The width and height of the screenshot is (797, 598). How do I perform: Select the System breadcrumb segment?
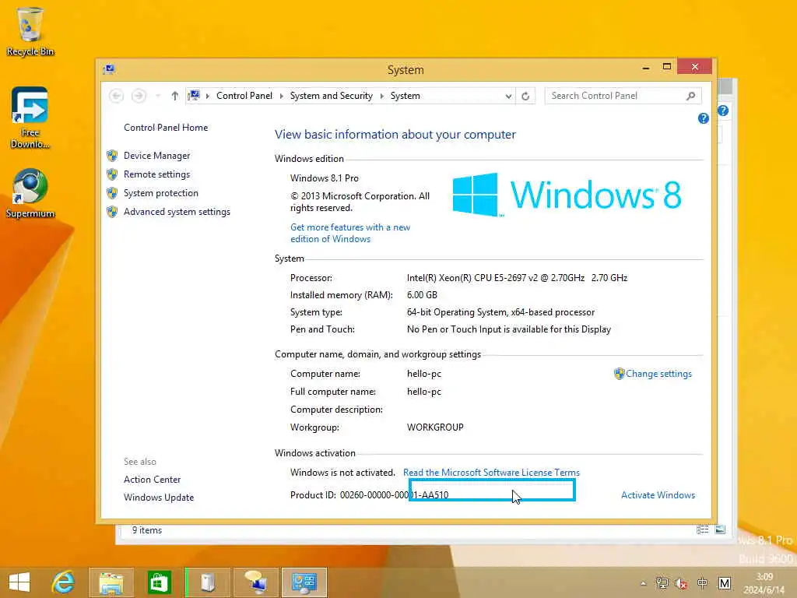pos(405,96)
